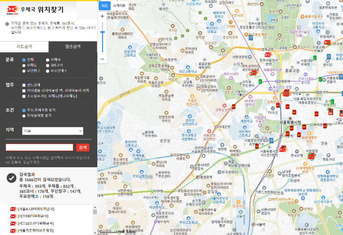Screen dimensions: 343x235
Task: Select the 우체국 category radio button
Action: [48, 60]
